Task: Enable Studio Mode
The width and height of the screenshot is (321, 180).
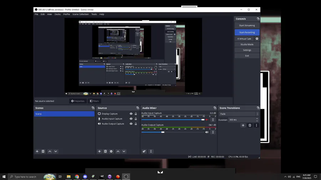Action: [x=247, y=44]
